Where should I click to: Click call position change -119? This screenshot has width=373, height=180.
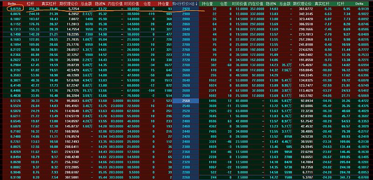pos(151,14)
